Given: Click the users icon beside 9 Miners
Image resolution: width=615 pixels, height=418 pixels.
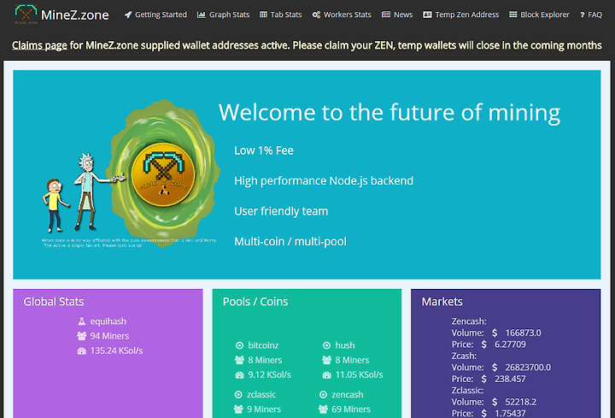Looking at the screenshot, I should [238, 409].
